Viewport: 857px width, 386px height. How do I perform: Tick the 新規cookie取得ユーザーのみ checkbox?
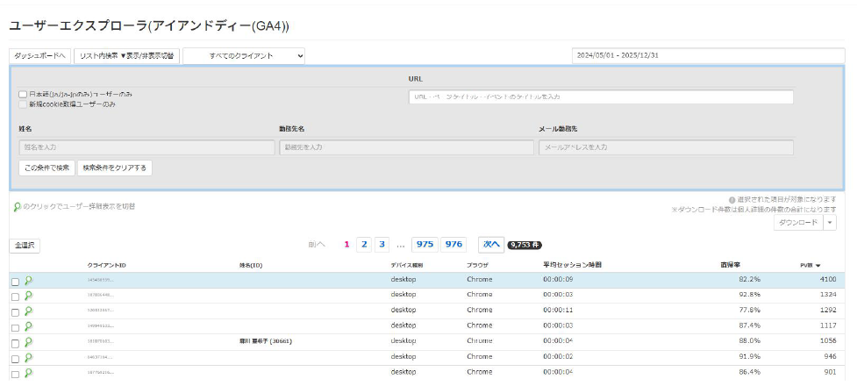[22, 104]
